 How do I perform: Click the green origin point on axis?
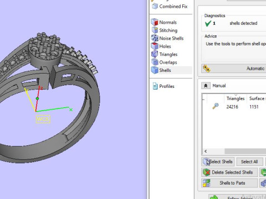(x=37, y=98)
